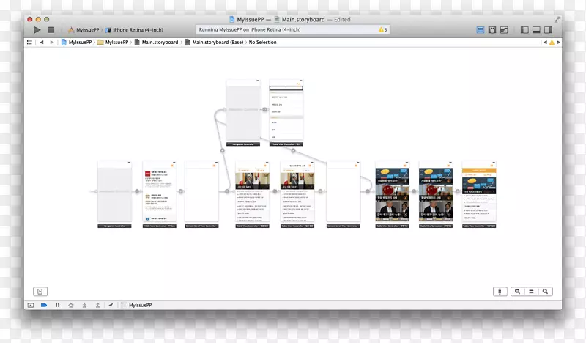Step into in debugger
Image resolution: width=586 pixels, height=343 pixels.
pyautogui.click(x=84, y=305)
